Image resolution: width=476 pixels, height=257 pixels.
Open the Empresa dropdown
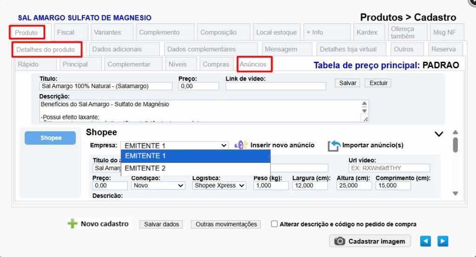(174, 146)
